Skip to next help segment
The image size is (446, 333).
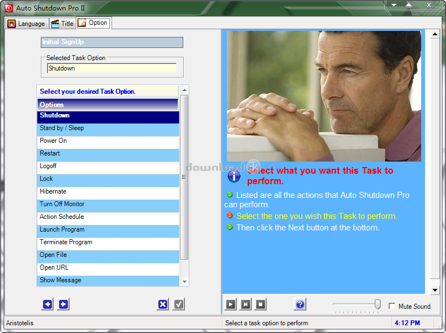246,304
